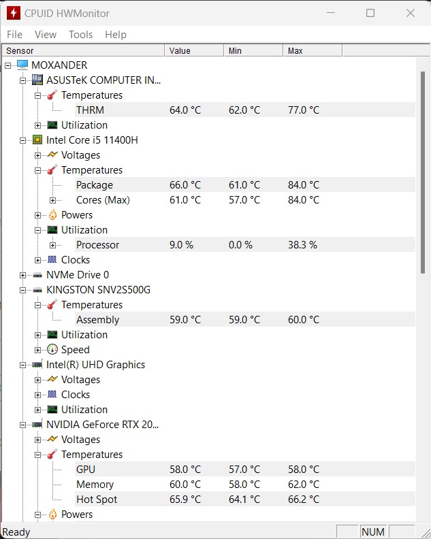This screenshot has width=431, height=539.
Task: Collapse the Intel(R) UHD Graphics node
Action: (x=22, y=365)
